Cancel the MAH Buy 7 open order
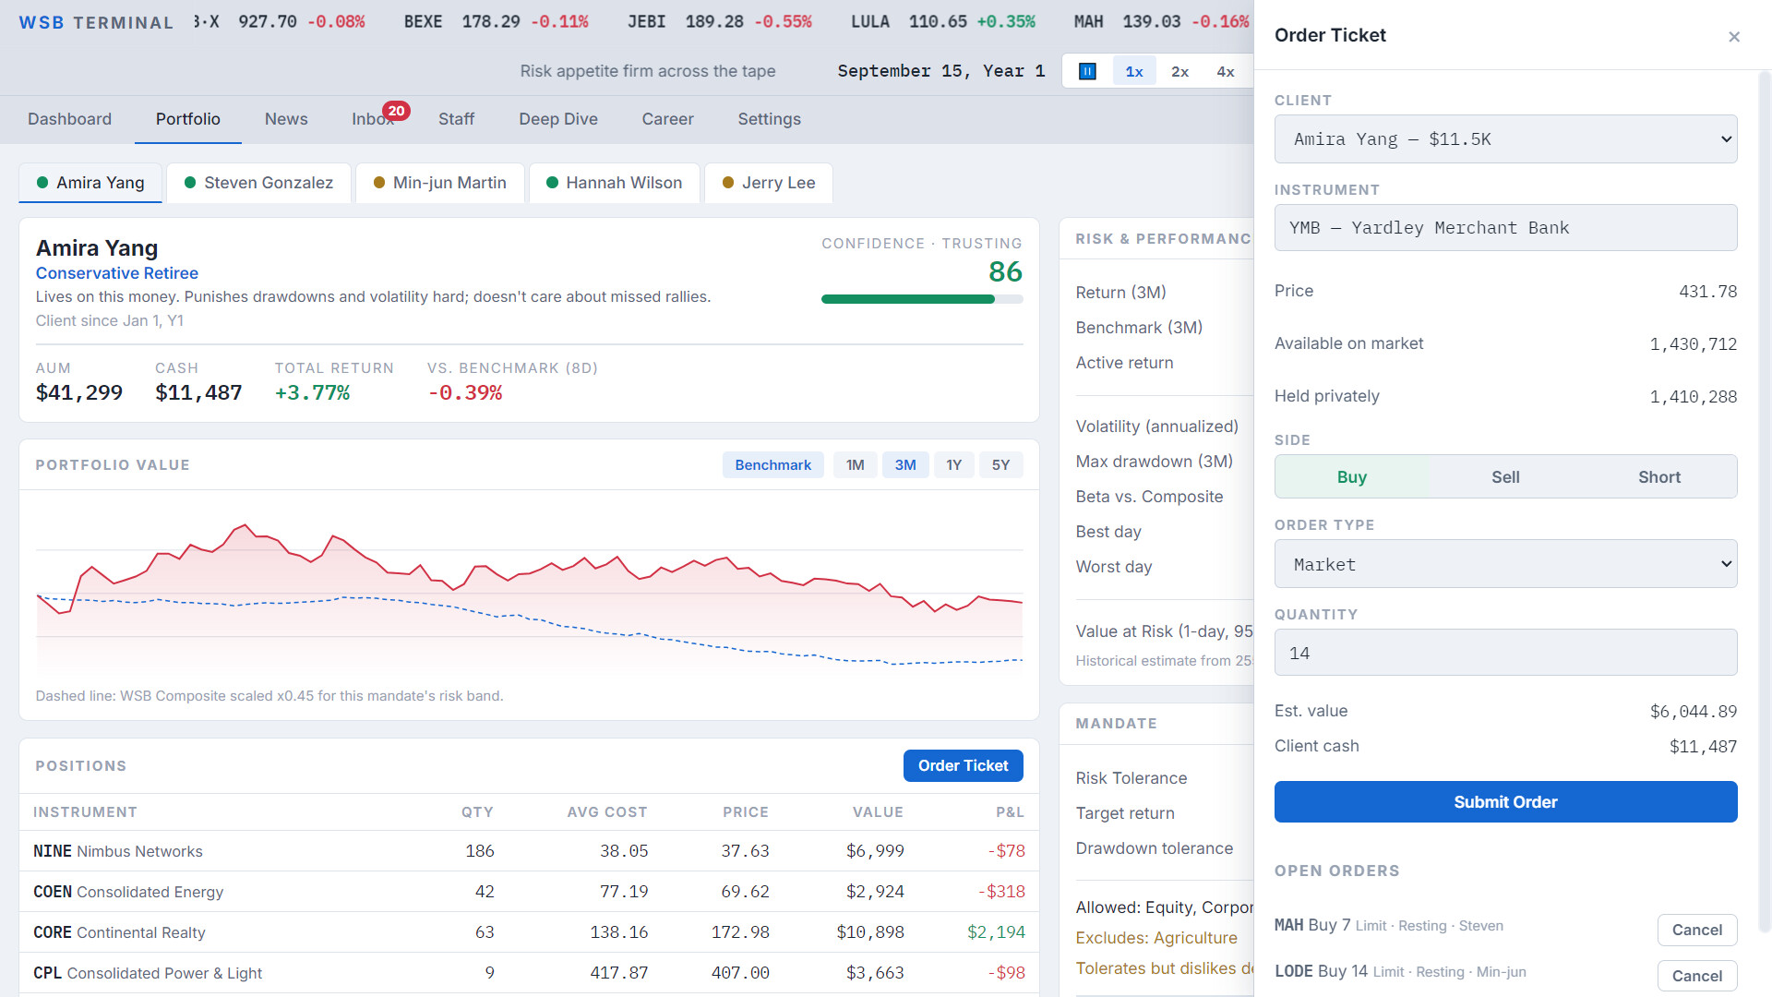 click(x=1696, y=930)
